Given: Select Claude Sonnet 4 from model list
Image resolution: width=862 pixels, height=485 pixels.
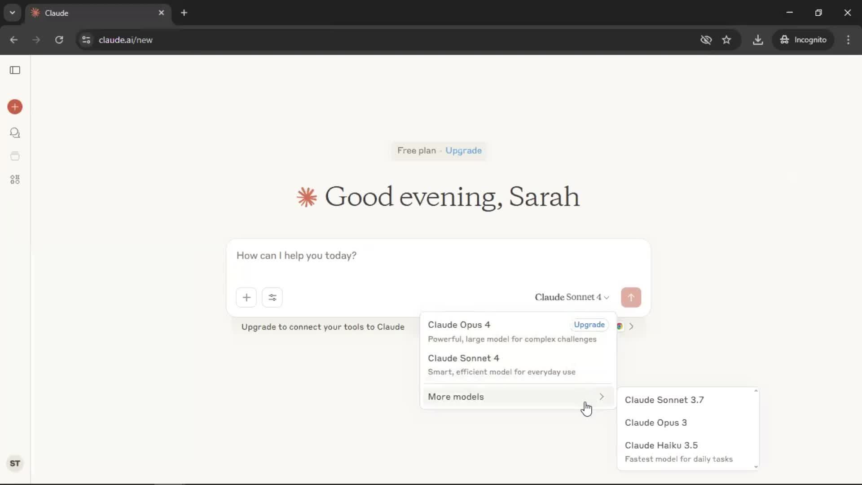Looking at the screenshot, I should pos(518,365).
